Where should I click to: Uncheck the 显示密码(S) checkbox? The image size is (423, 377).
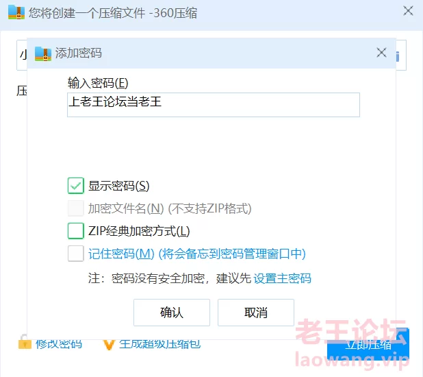tap(75, 186)
